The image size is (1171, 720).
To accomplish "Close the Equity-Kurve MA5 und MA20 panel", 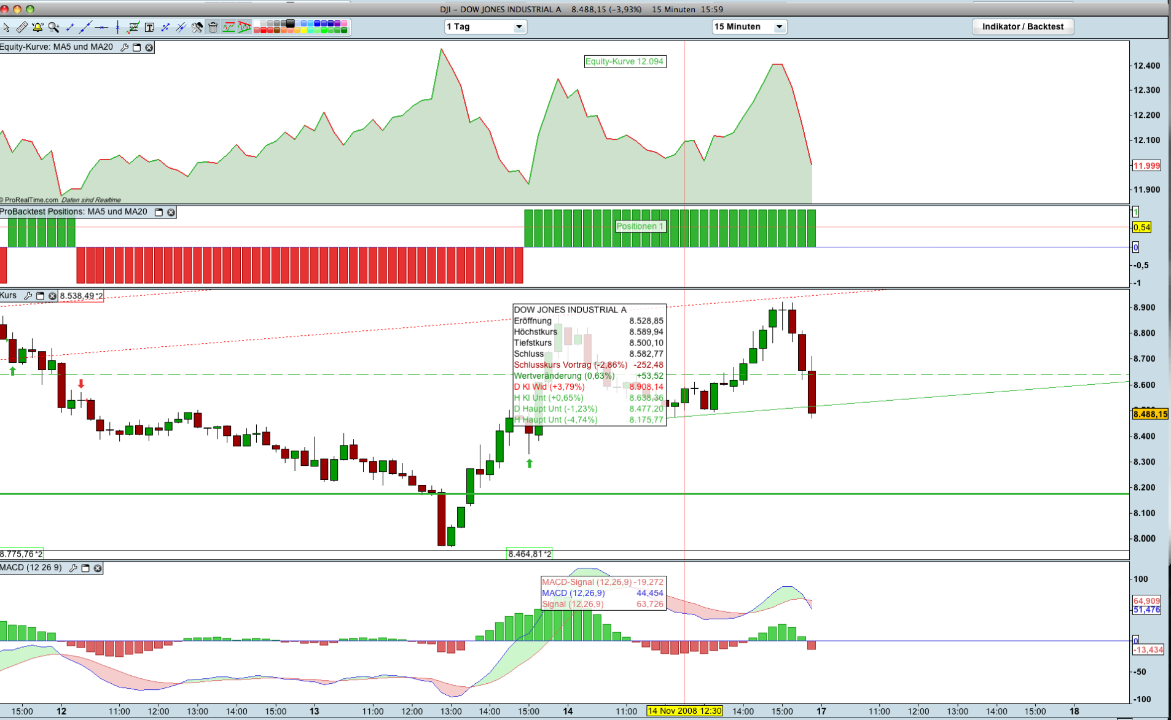I will pos(149,47).
